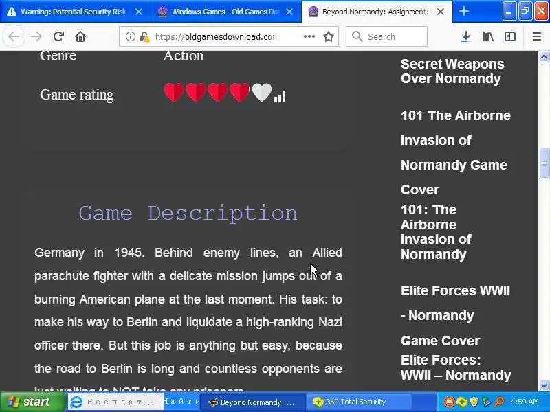Screen dimensions: 550x412
Task: Click the insecure connection padlock warning icon
Action: click(145, 36)
